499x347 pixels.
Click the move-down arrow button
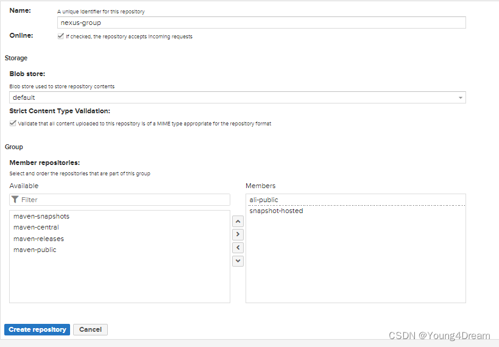click(238, 261)
